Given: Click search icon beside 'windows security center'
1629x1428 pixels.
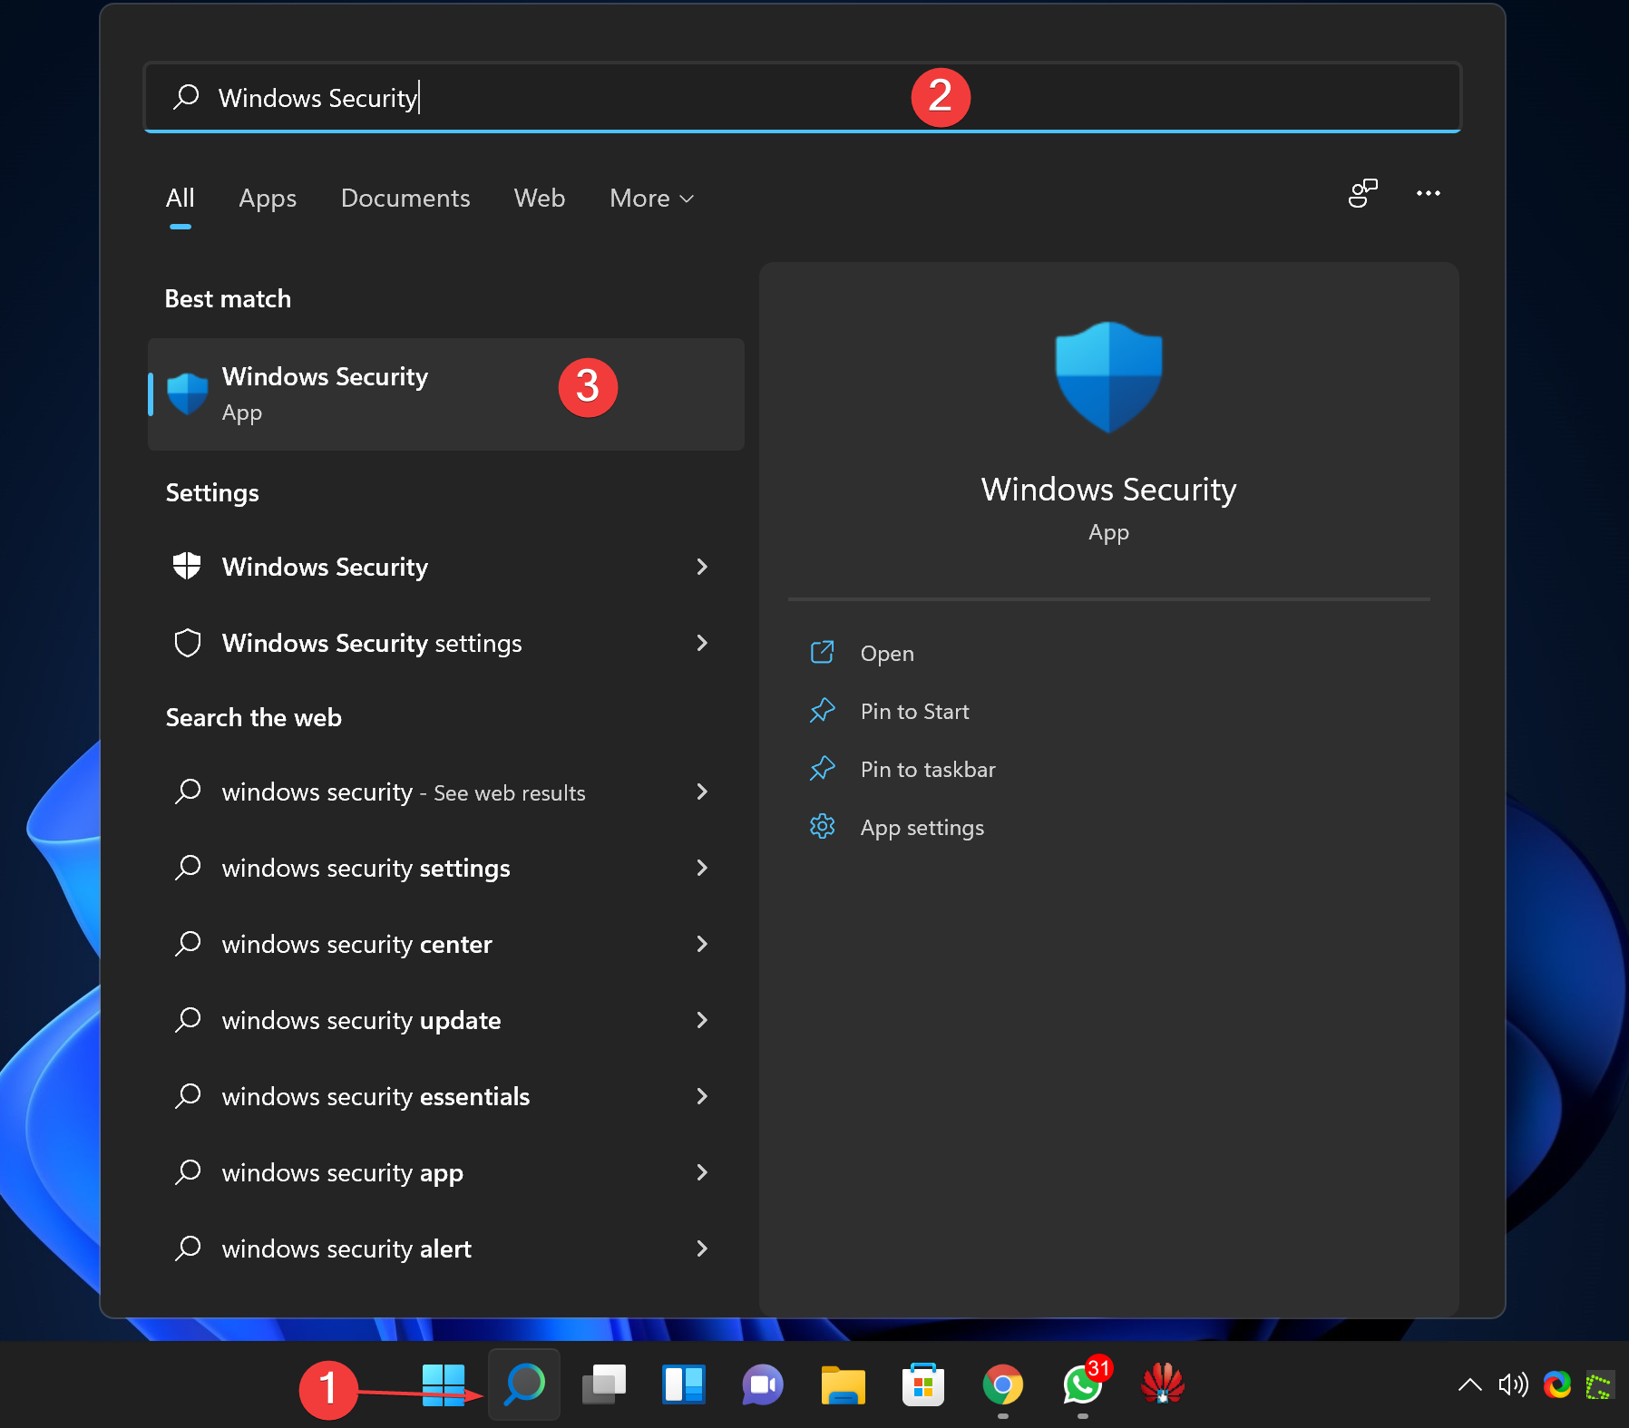Looking at the screenshot, I should pyautogui.click(x=188, y=943).
